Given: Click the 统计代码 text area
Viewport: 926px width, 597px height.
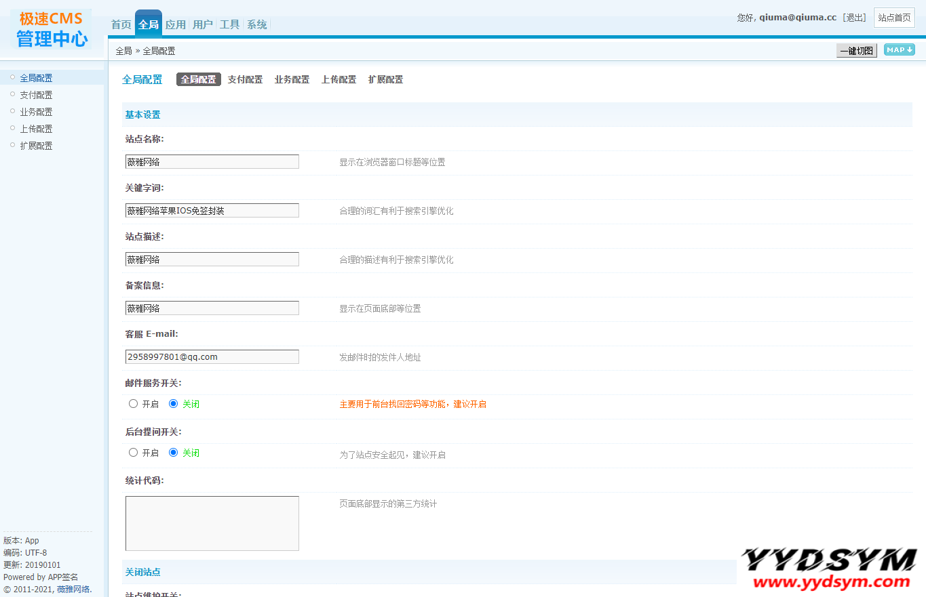Looking at the screenshot, I should click(x=211, y=522).
